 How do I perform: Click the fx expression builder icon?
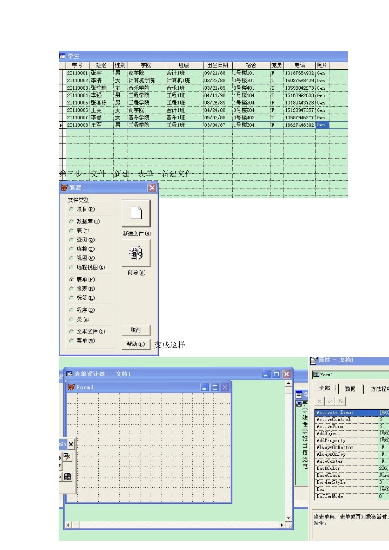click(x=340, y=401)
